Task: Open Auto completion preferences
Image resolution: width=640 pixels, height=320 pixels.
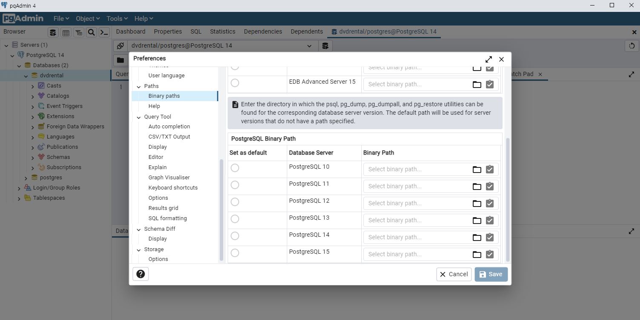Action: click(x=169, y=127)
